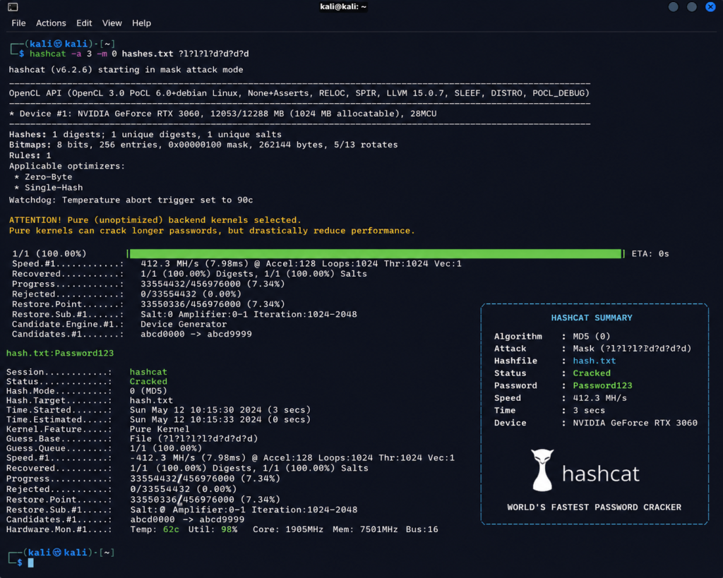This screenshot has height=578, width=723.
Task: Click 'HASHCAT SUMMARY' heading
Action: 592,318
